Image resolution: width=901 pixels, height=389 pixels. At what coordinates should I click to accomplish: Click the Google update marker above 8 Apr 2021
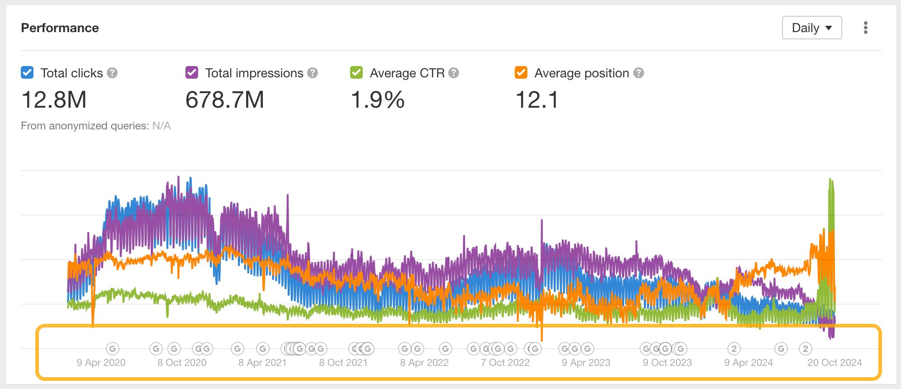click(x=263, y=349)
